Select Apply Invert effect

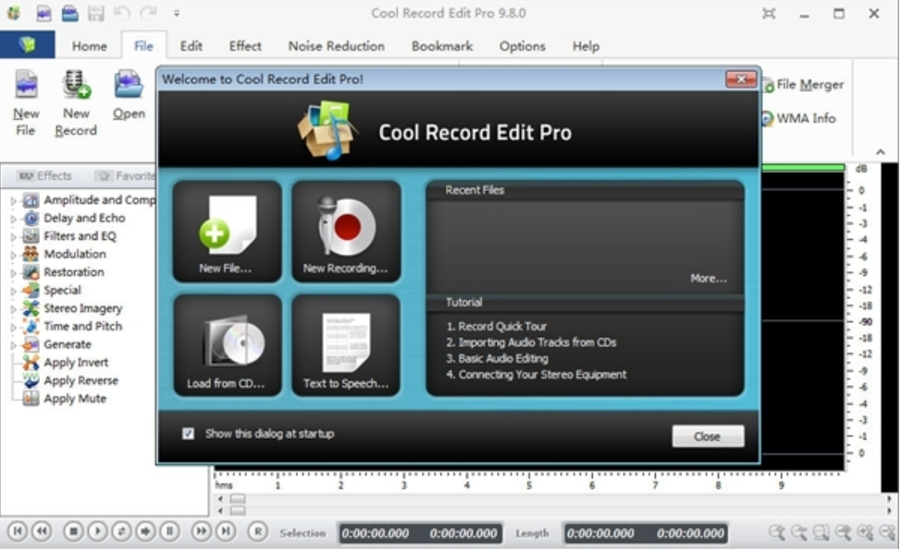tap(76, 363)
